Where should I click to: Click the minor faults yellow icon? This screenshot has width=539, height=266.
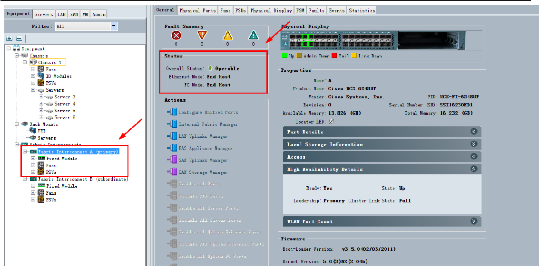click(x=227, y=35)
